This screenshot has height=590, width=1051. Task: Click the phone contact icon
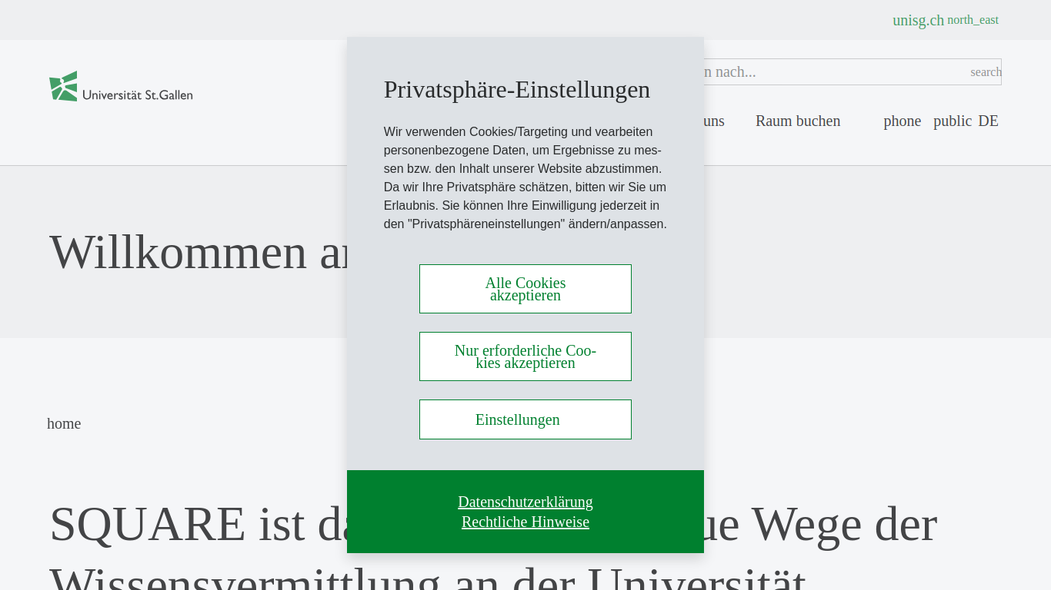pos(902,121)
